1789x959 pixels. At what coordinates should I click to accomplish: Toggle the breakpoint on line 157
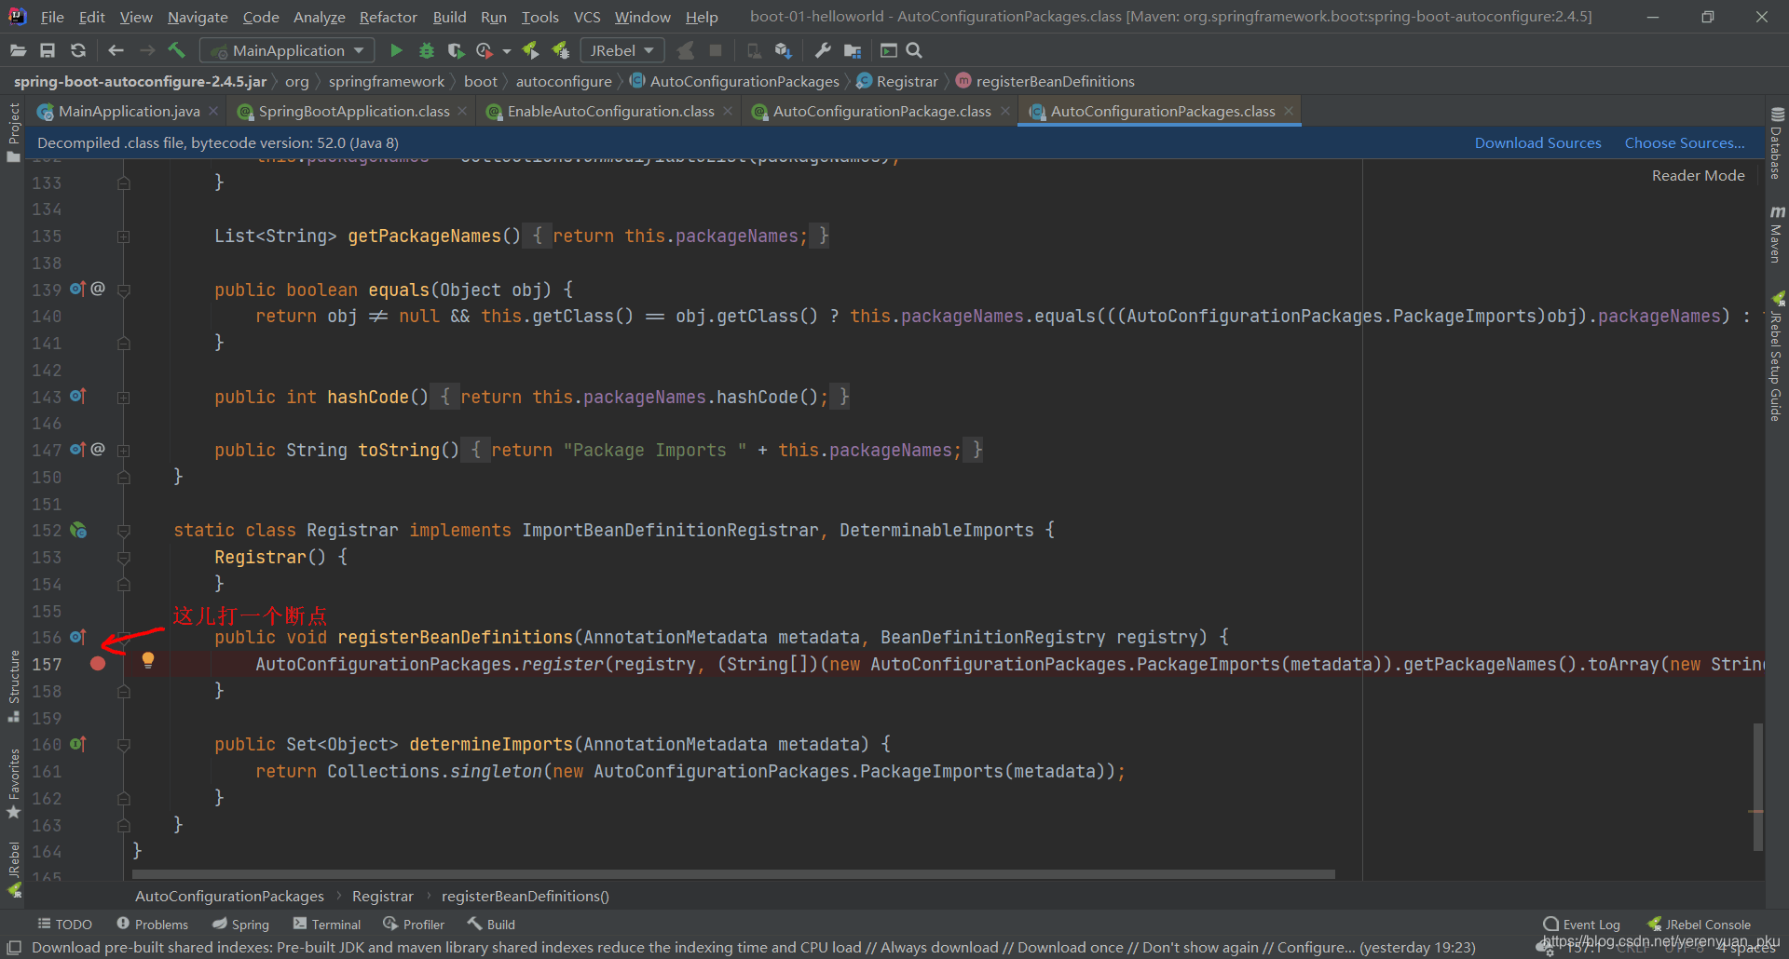click(x=98, y=664)
